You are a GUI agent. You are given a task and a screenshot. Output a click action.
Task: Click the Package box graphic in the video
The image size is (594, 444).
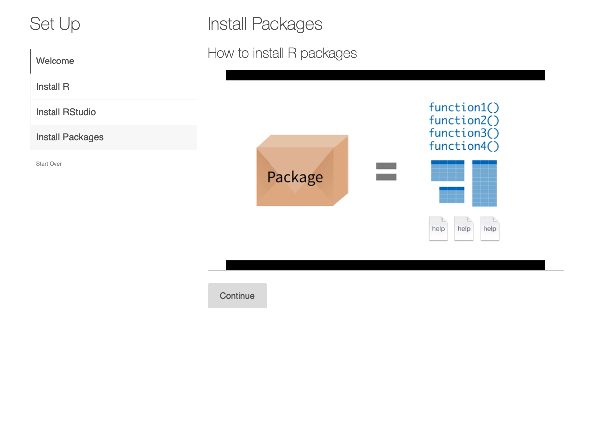(x=301, y=171)
